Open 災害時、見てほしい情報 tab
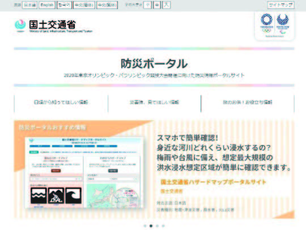The image size is (306, 230). [x=154, y=103]
